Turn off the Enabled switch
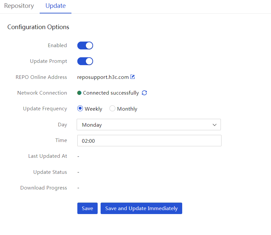The width and height of the screenshot is (271, 235). click(x=85, y=45)
